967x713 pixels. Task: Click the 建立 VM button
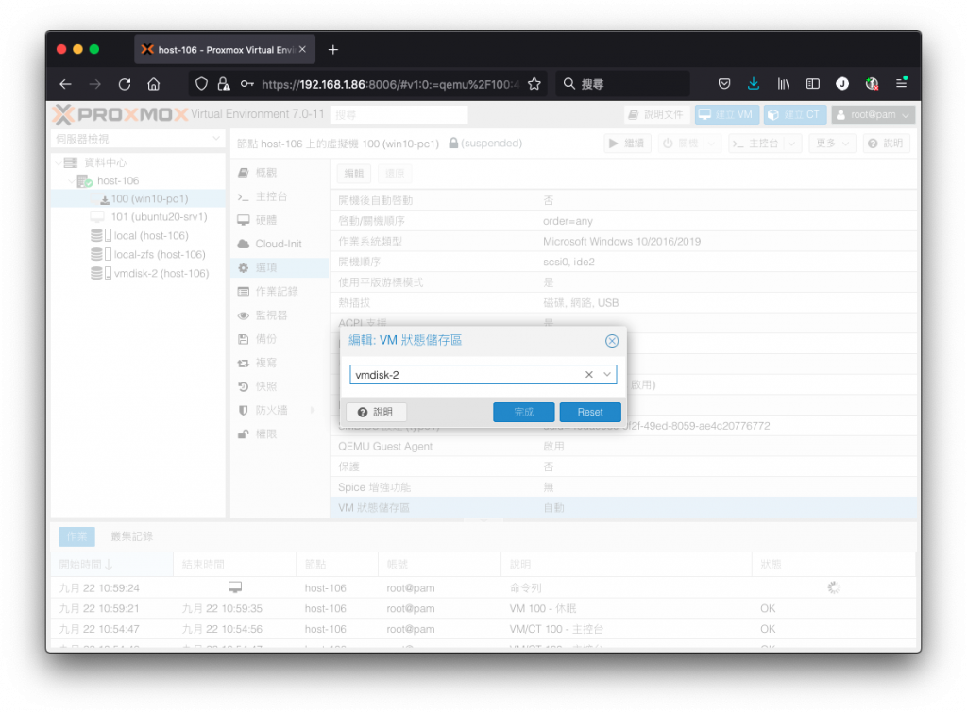click(x=727, y=114)
